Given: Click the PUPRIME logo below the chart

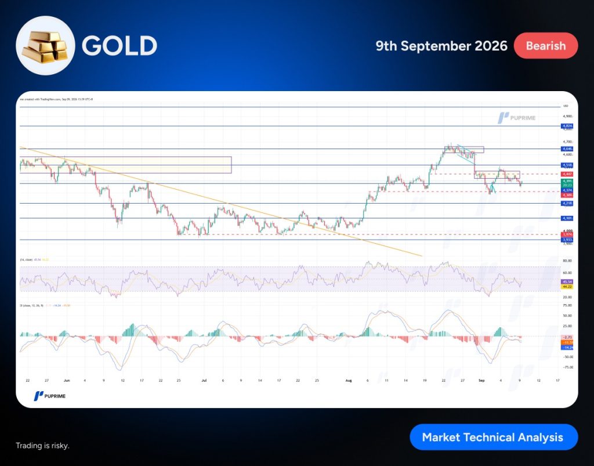Looking at the screenshot, I should [50, 396].
